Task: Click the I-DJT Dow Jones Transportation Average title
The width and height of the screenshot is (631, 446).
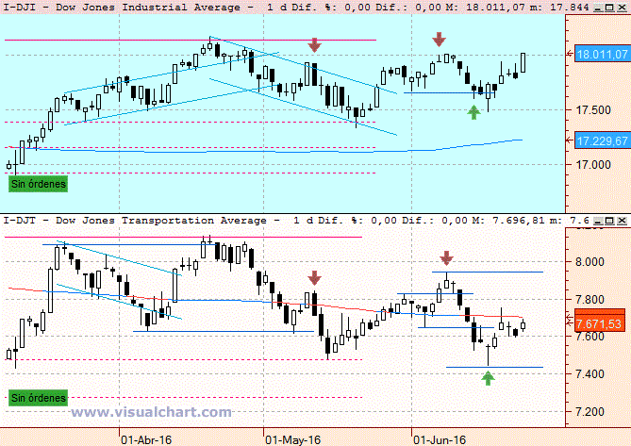Action: tap(141, 221)
